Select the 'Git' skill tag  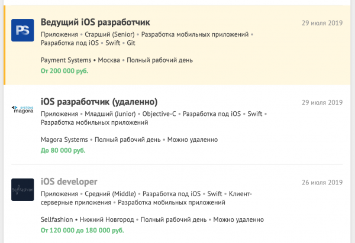[x=131, y=43]
